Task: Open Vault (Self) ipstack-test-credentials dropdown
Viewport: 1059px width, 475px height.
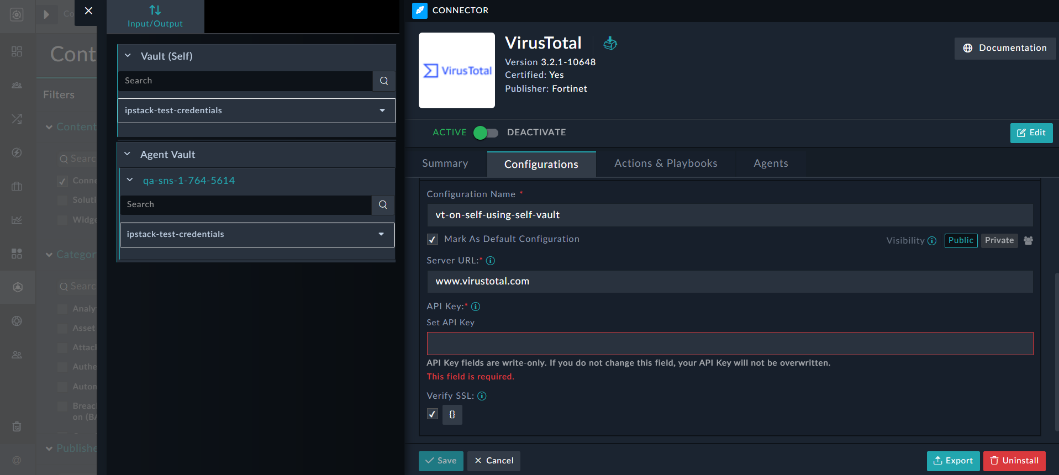Action: coord(257,110)
